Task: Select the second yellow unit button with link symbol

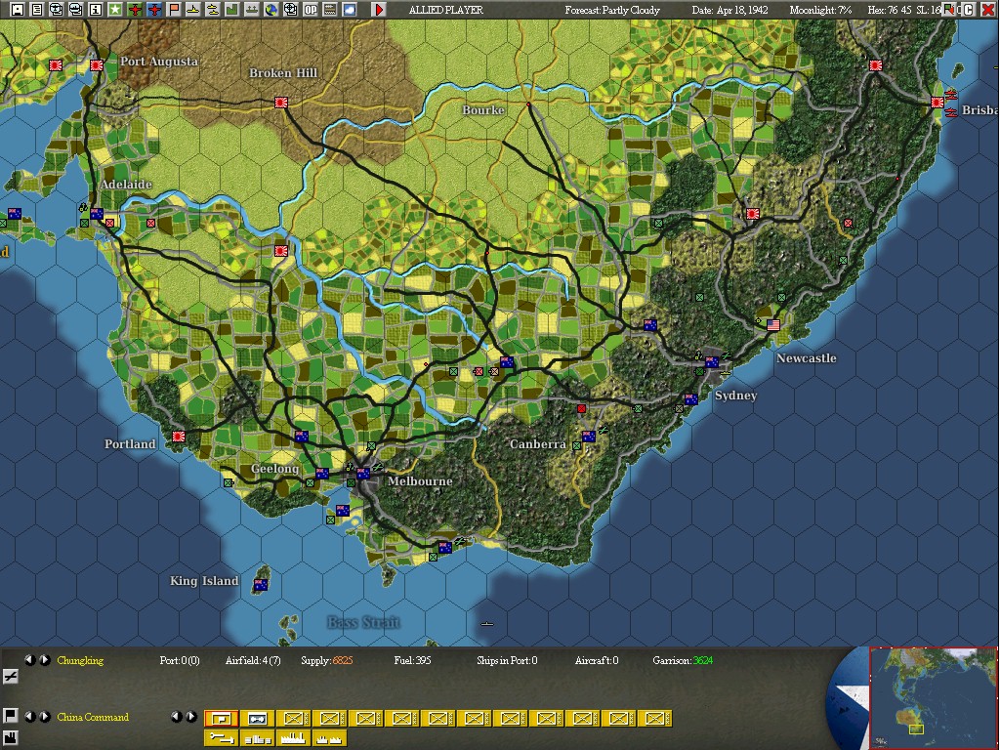Action: (257, 719)
